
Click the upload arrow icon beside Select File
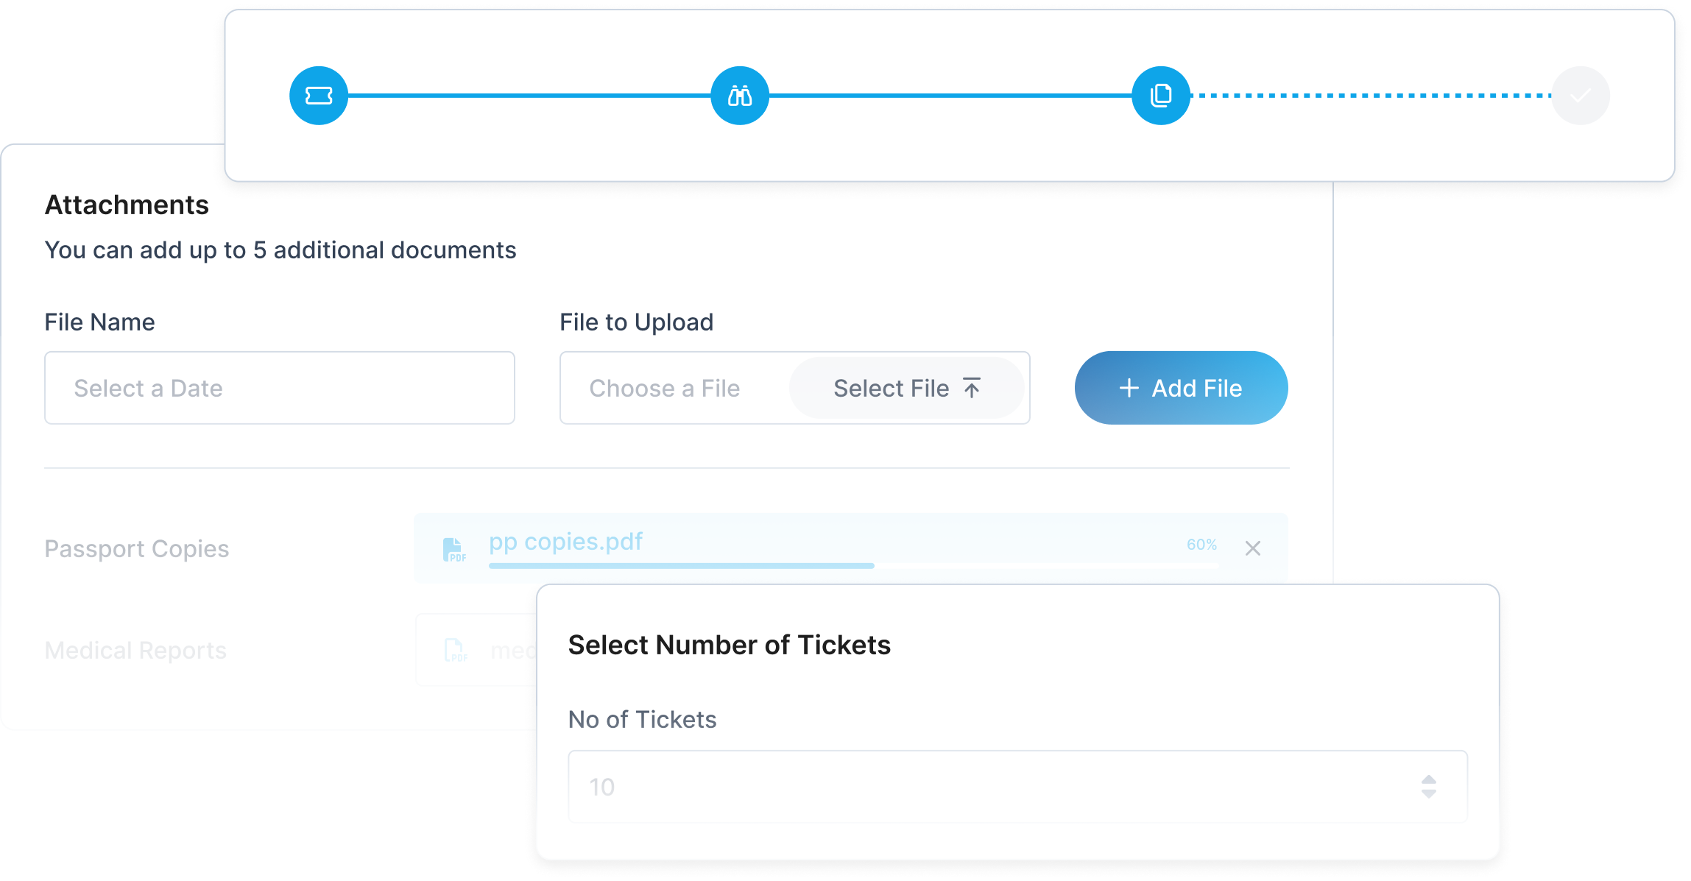tap(972, 388)
